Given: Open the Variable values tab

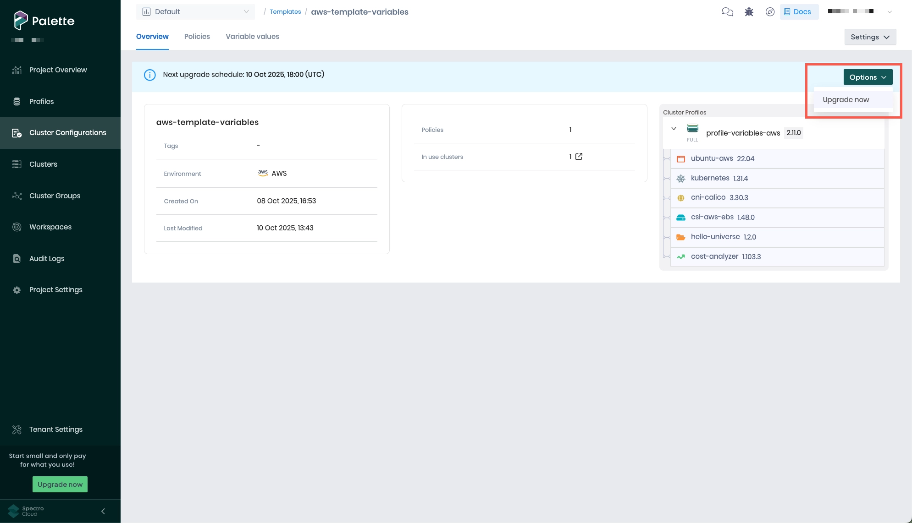Looking at the screenshot, I should coord(252,36).
